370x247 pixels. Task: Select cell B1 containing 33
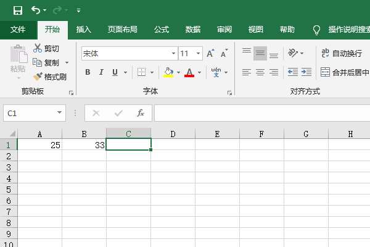[x=84, y=144]
